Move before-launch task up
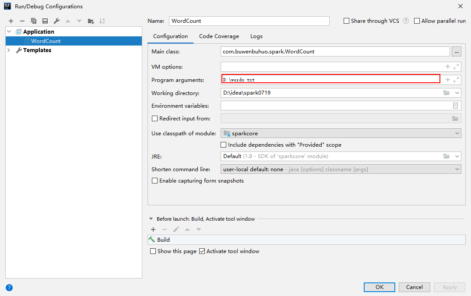 click(187, 229)
